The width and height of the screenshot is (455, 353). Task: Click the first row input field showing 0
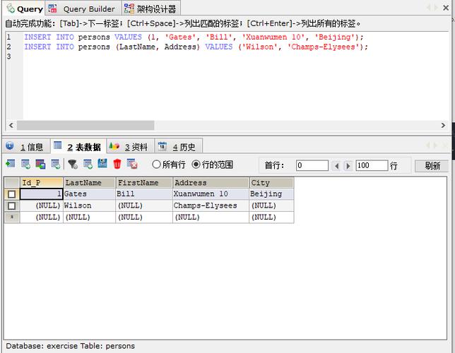(312, 166)
